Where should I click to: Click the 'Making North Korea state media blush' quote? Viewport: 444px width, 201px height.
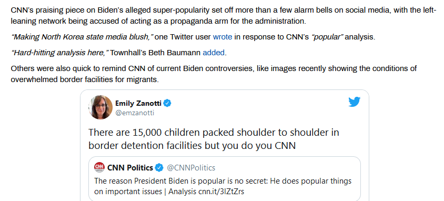click(x=82, y=37)
